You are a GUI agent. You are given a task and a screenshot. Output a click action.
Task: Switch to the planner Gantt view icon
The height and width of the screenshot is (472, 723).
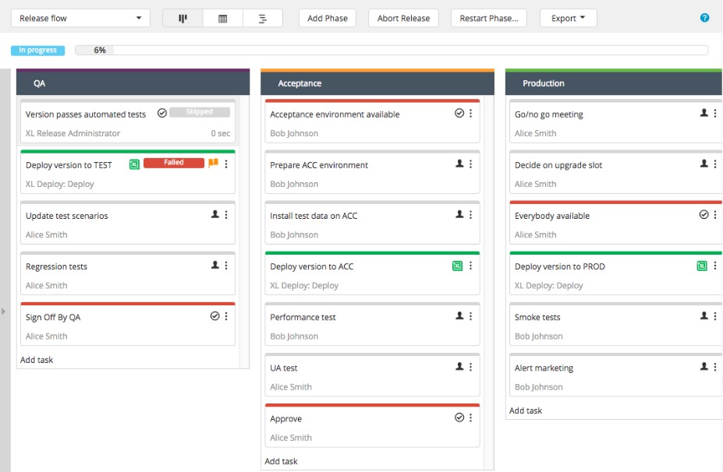point(263,18)
